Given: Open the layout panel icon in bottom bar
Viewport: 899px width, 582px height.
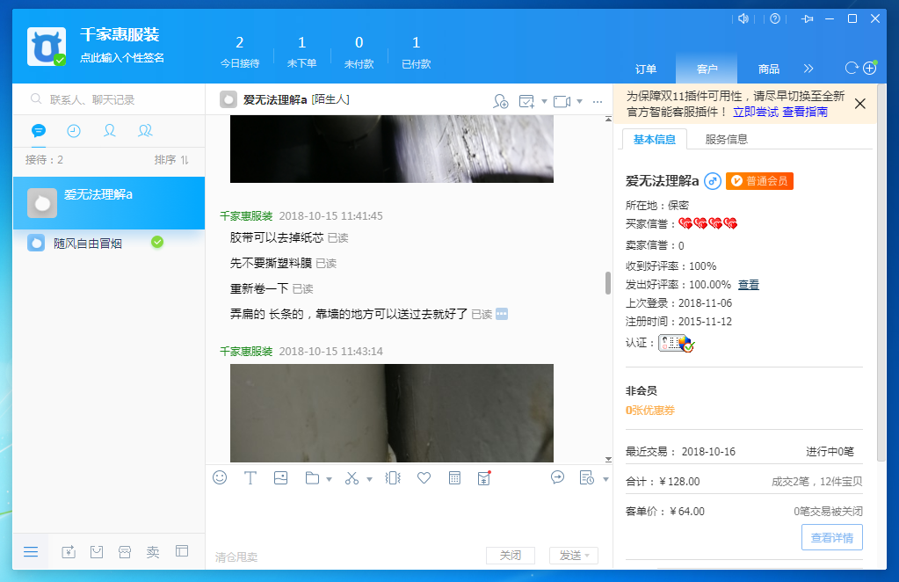Looking at the screenshot, I should pyautogui.click(x=182, y=551).
